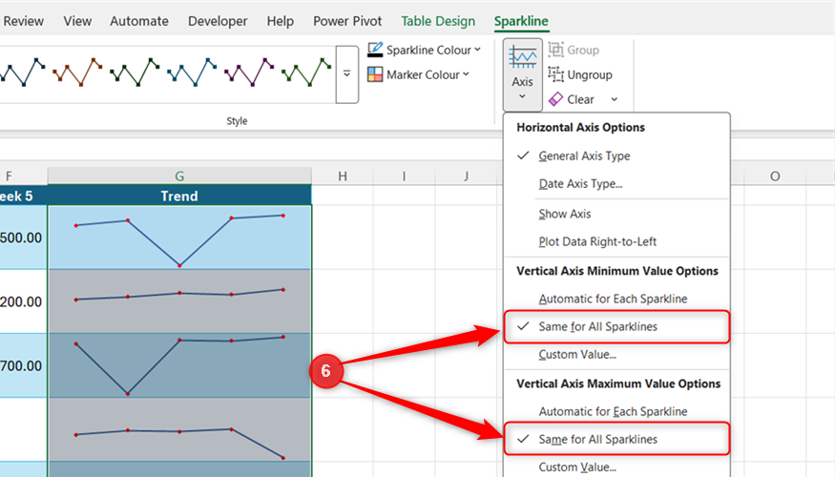The image size is (835, 477).
Task: Click the 200.00 cell in column F
Action: point(24,301)
